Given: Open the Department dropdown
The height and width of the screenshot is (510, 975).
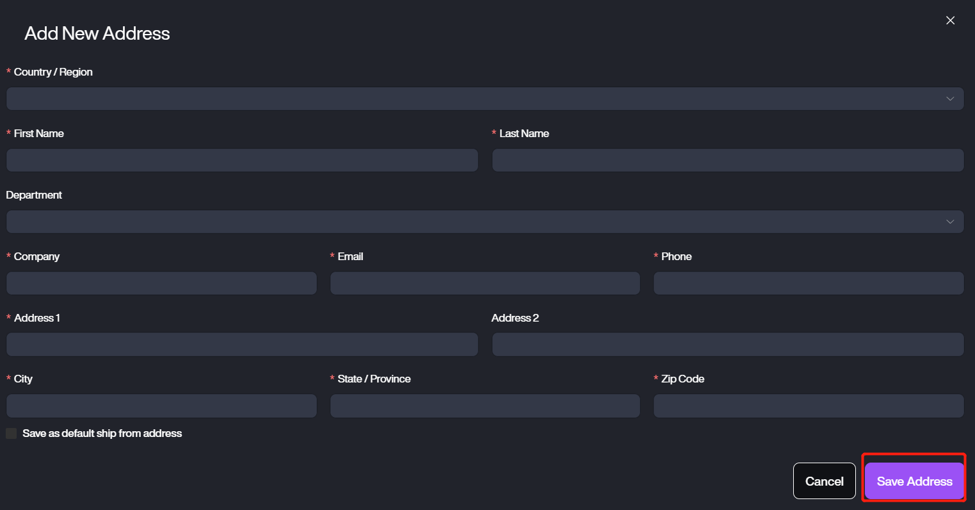Looking at the screenshot, I should 474,222.
